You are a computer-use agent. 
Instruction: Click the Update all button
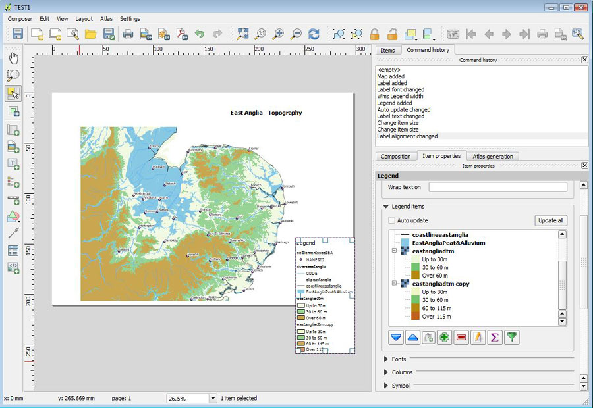[550, 220]
